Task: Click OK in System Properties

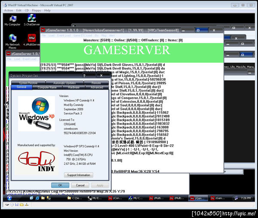Action: 60,185
